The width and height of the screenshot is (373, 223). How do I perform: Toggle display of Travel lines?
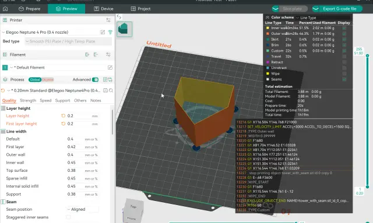tap(344, 56)
